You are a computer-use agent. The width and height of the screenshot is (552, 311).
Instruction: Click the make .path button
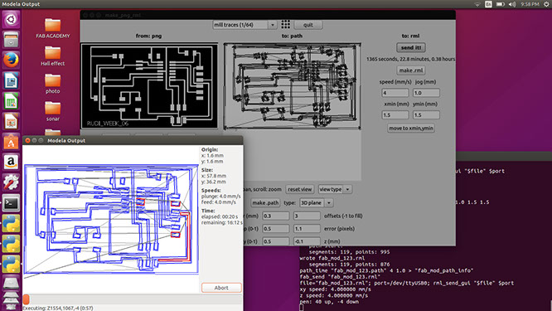point(265,202)
